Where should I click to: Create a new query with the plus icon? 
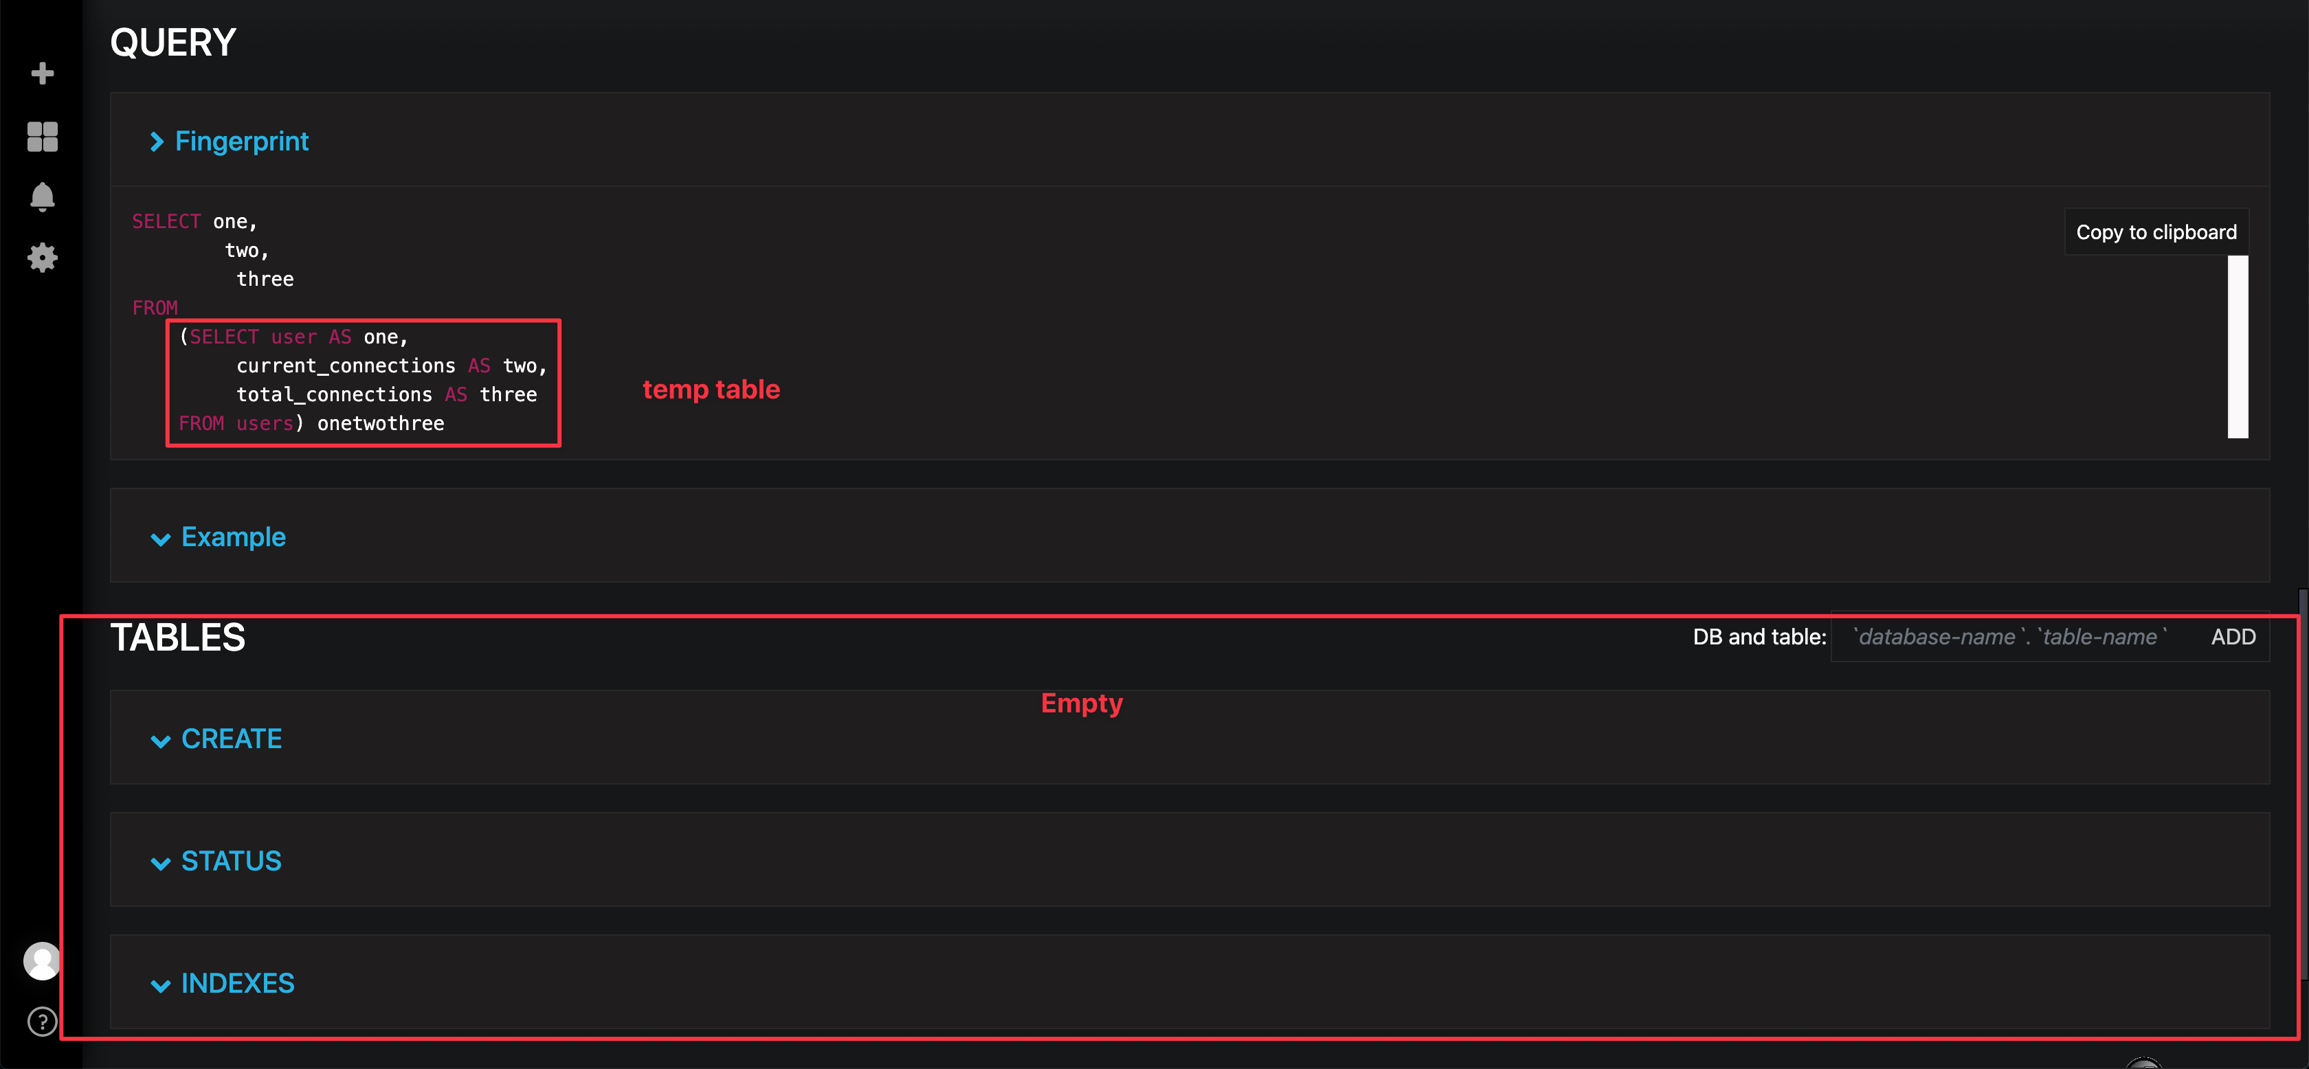pos(42,73)
